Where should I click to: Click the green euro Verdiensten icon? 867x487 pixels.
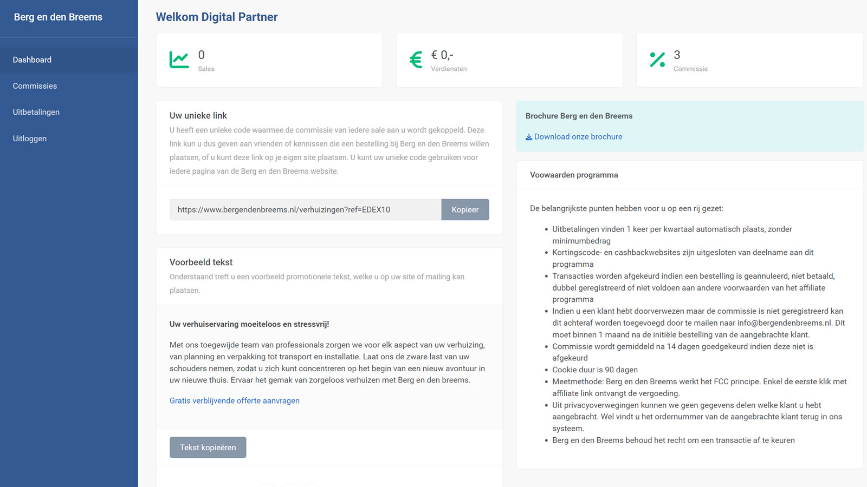[x=416, y=60]
